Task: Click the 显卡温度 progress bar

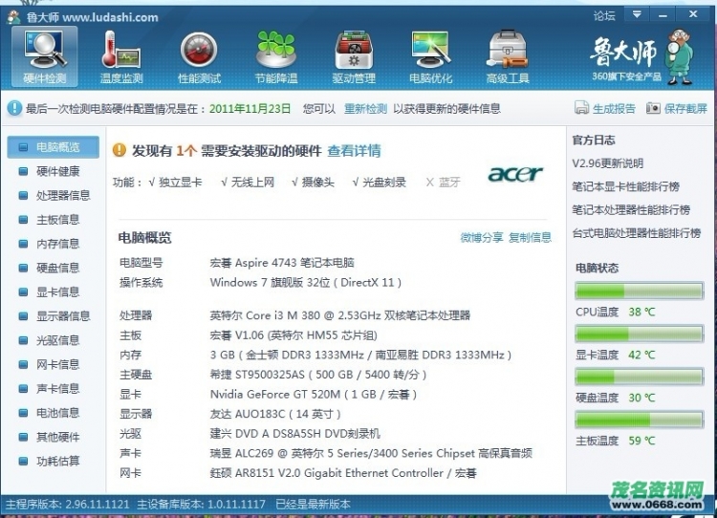Action: pos(639,334)
